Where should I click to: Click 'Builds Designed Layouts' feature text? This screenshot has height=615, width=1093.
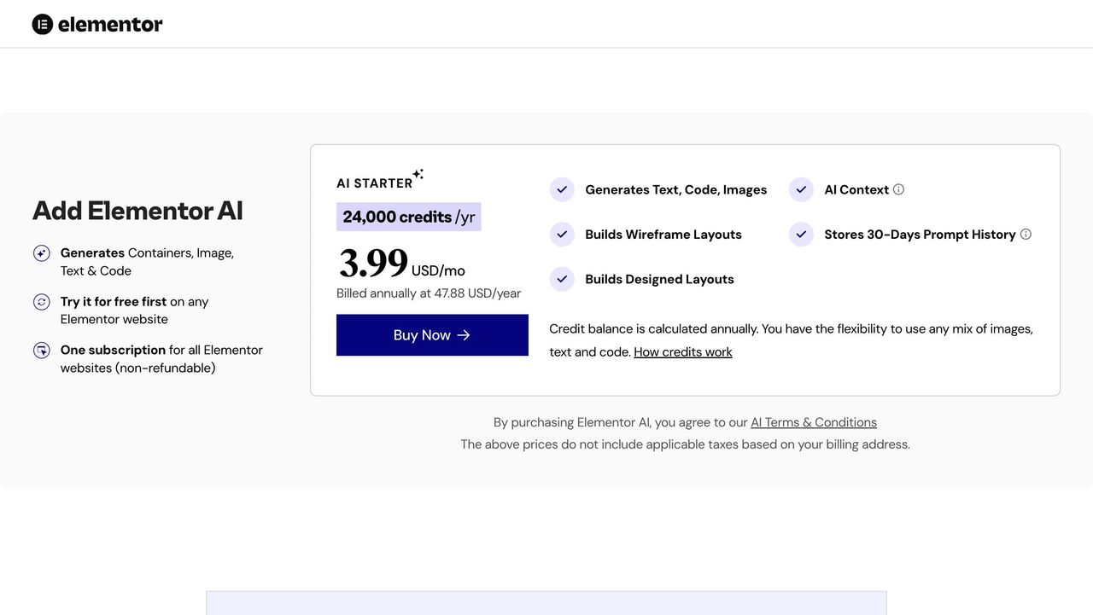pyautogui.click(x=659, y=279)
